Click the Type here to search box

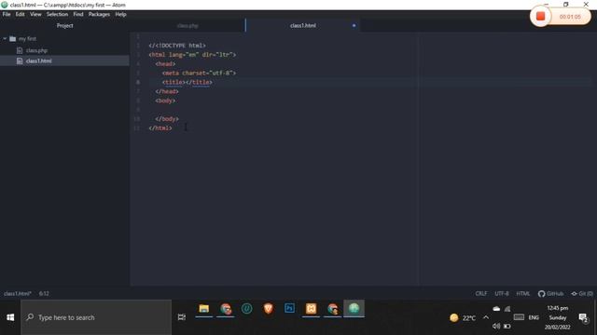pos(96,317)
